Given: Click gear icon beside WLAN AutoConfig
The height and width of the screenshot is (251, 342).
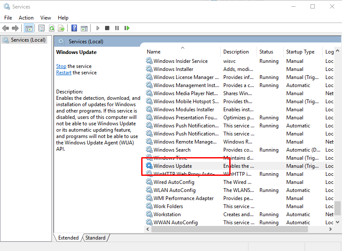Looking at the screenshot, I should (149, 190).
